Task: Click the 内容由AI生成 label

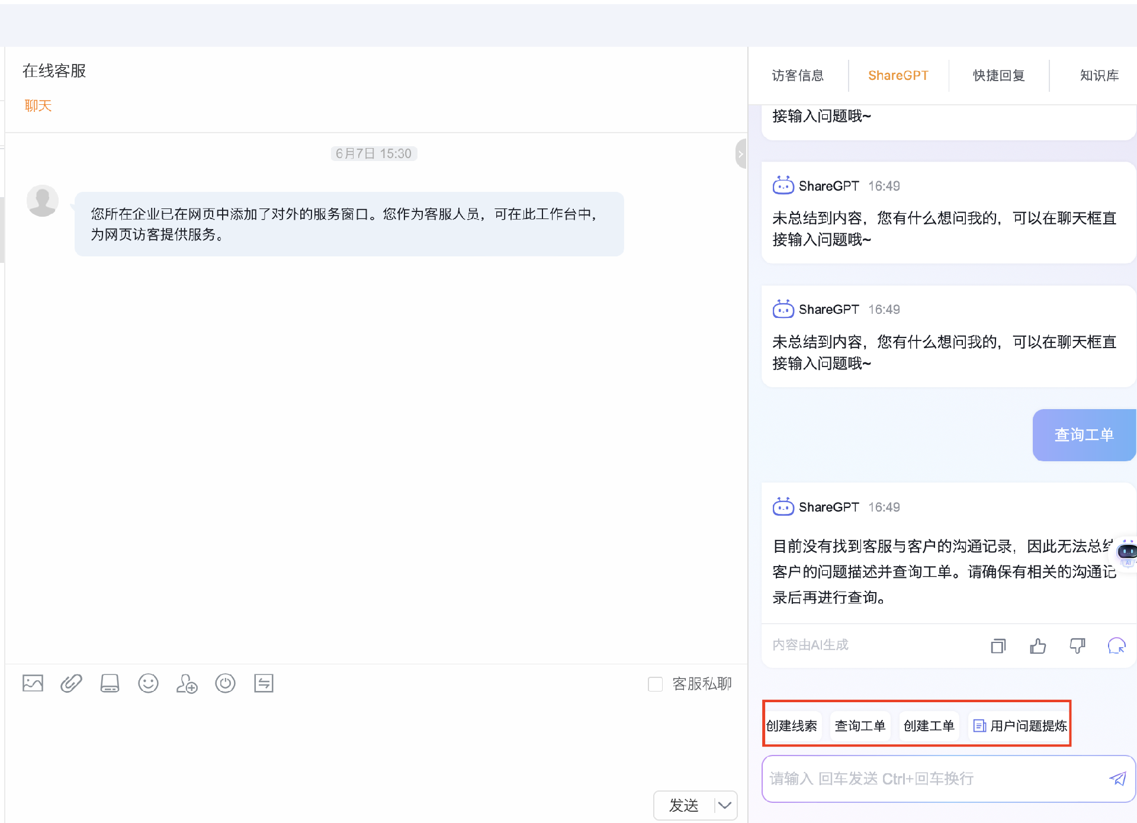Action: tap(810, 645)
